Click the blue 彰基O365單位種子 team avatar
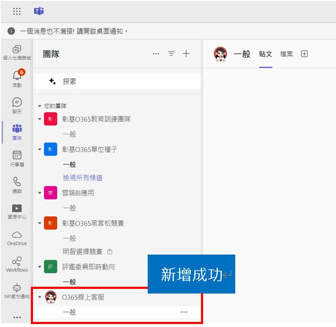This screenshot has width=336, height=327. [51, 149]
